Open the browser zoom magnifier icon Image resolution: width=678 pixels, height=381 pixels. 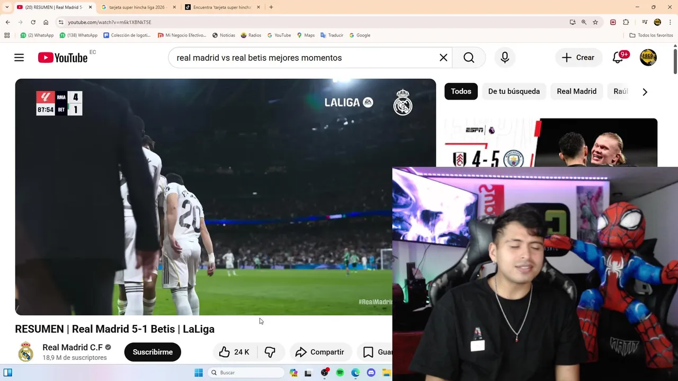(584, 22)
